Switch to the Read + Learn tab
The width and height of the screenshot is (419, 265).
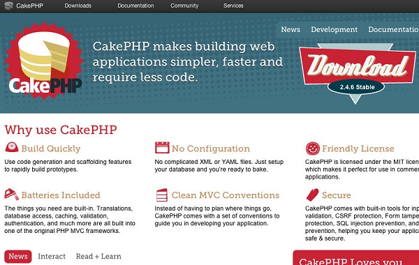click(98, 256)
